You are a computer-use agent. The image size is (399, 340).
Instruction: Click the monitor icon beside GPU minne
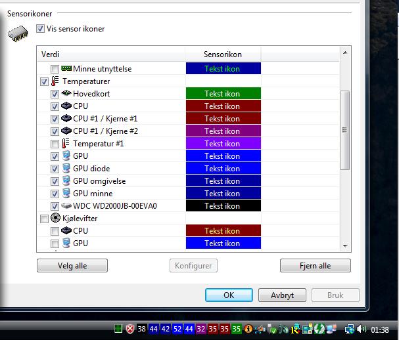pyautogui.click(x=66, y=193)
